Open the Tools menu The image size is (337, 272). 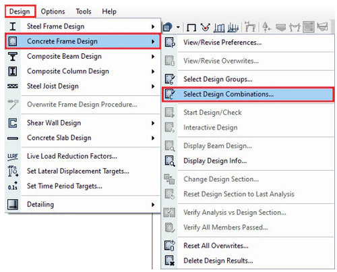pos(84,11)
